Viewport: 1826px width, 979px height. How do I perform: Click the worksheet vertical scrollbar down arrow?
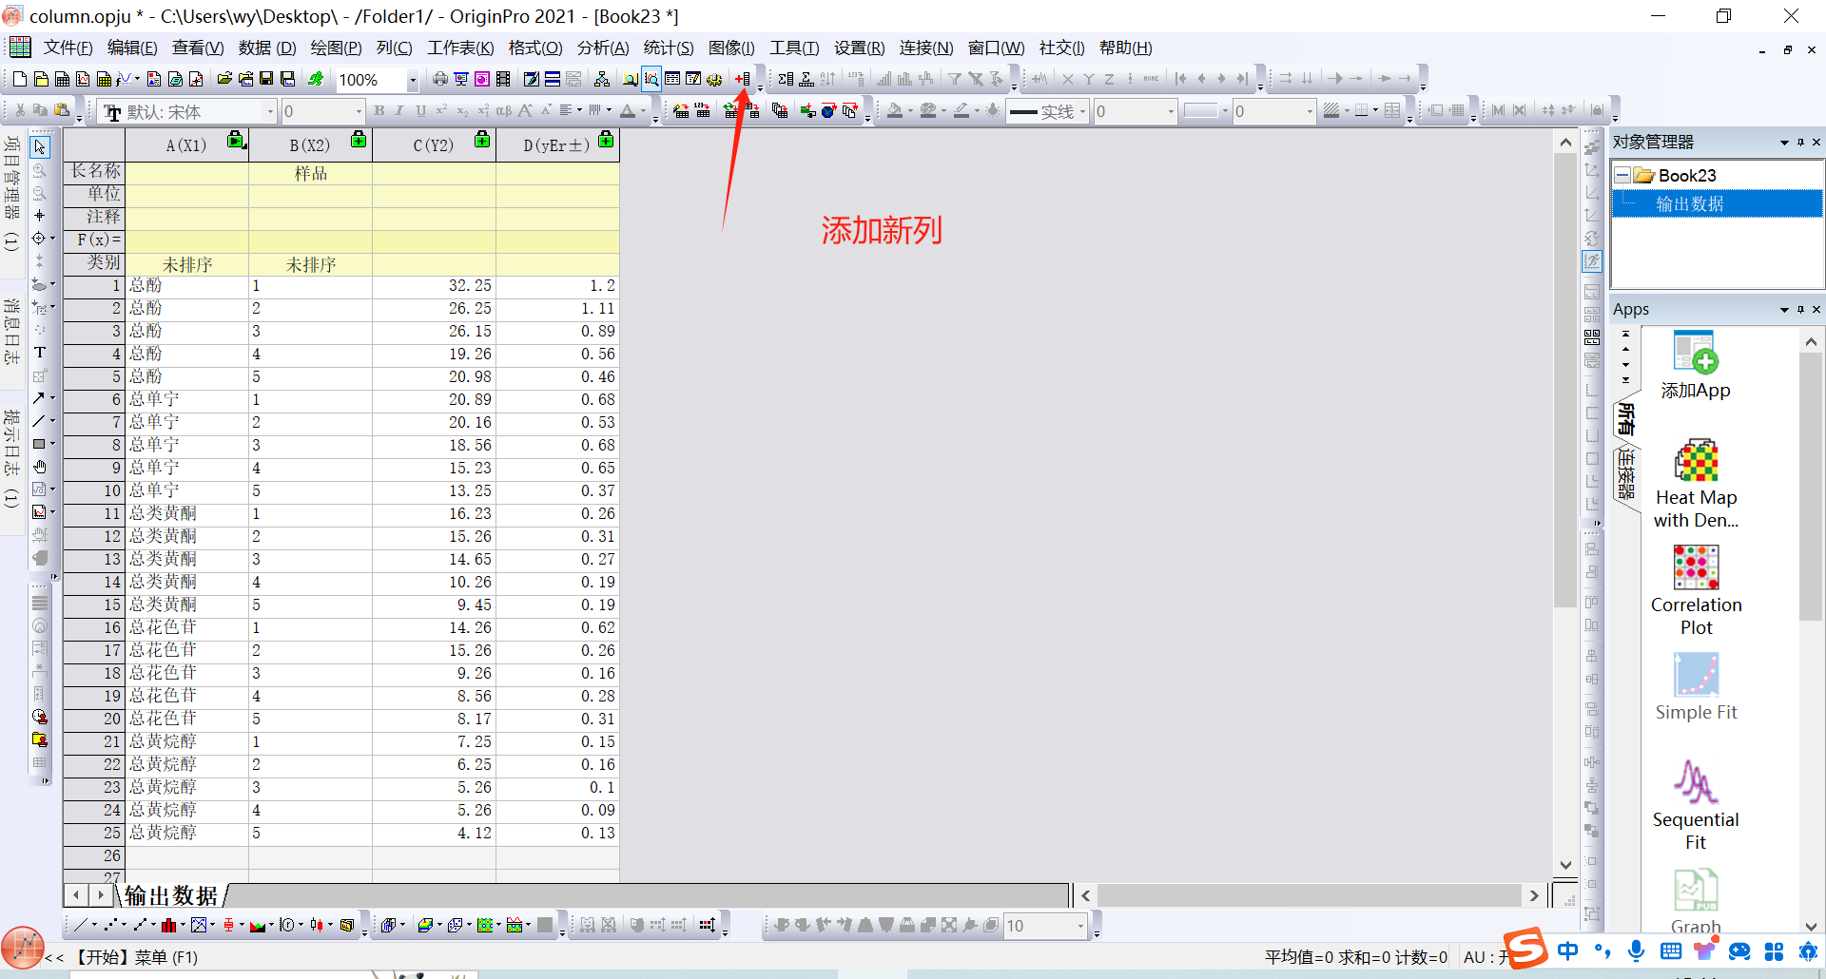[x=1565, y=865]
